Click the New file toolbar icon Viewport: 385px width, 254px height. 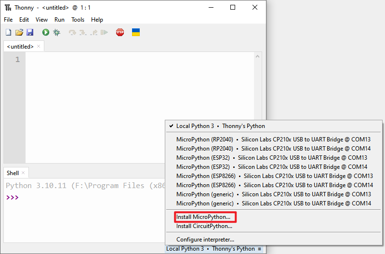coord(9,32)
